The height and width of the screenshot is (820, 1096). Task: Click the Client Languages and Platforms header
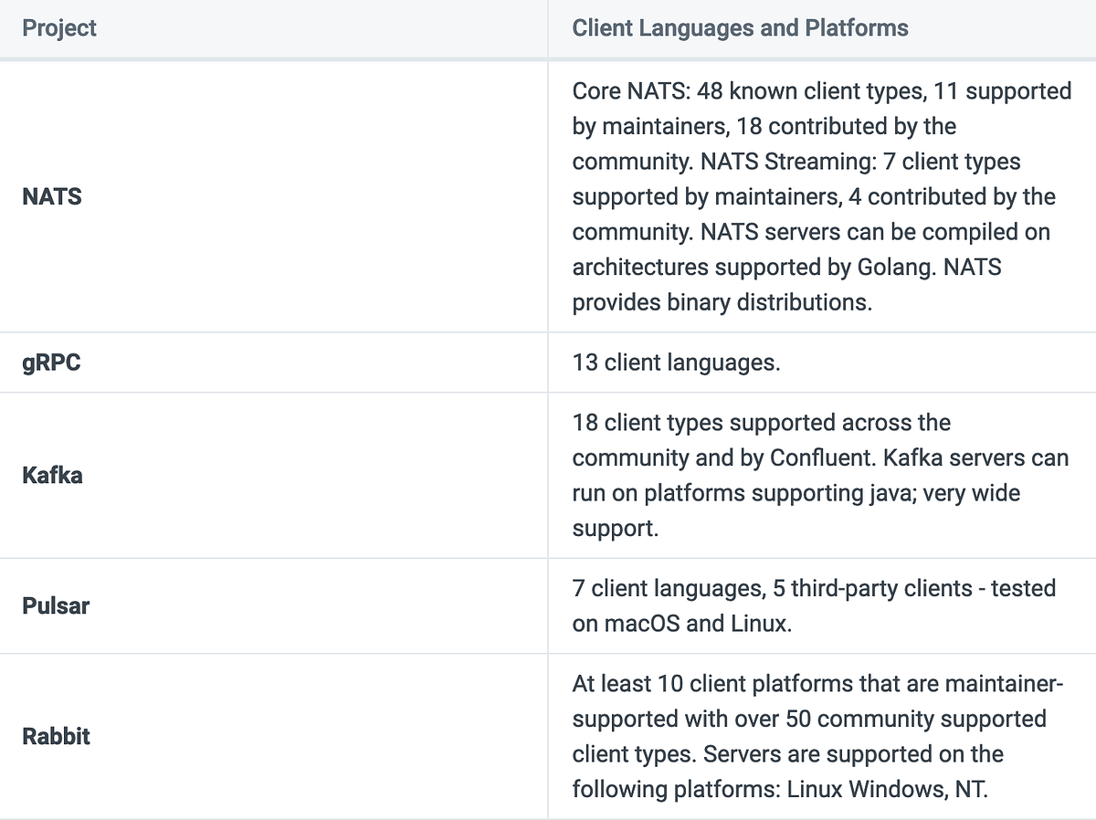(x=740, y=28)
